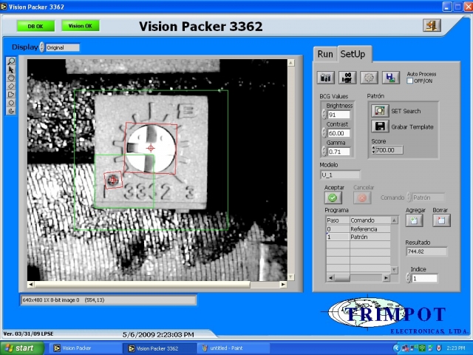
Task: Click image viewer scroll up arrow
Action: click(290, 63)
